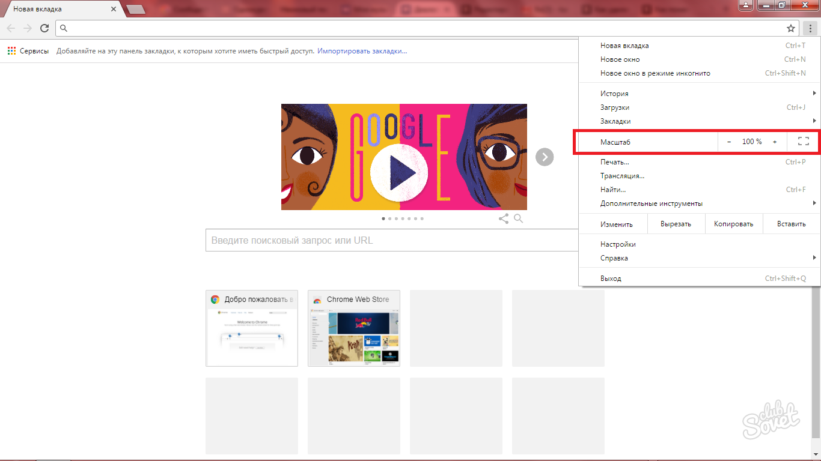
Task: Click the Масштаб label
Action: coord(615,142)
